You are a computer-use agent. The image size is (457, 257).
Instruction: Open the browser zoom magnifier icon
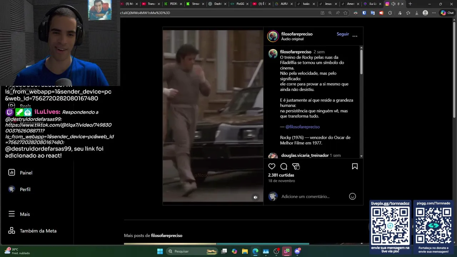330,13
